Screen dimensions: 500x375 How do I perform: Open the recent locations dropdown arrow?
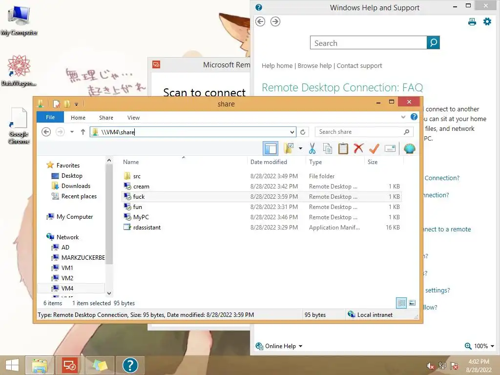72,132
